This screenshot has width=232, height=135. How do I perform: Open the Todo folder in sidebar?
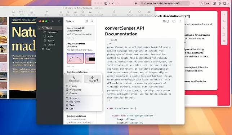click(x=48, y=36)
